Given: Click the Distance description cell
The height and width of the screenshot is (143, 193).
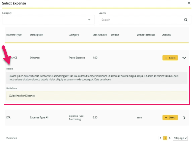Looking at the screenshot, I should [35, 58].
